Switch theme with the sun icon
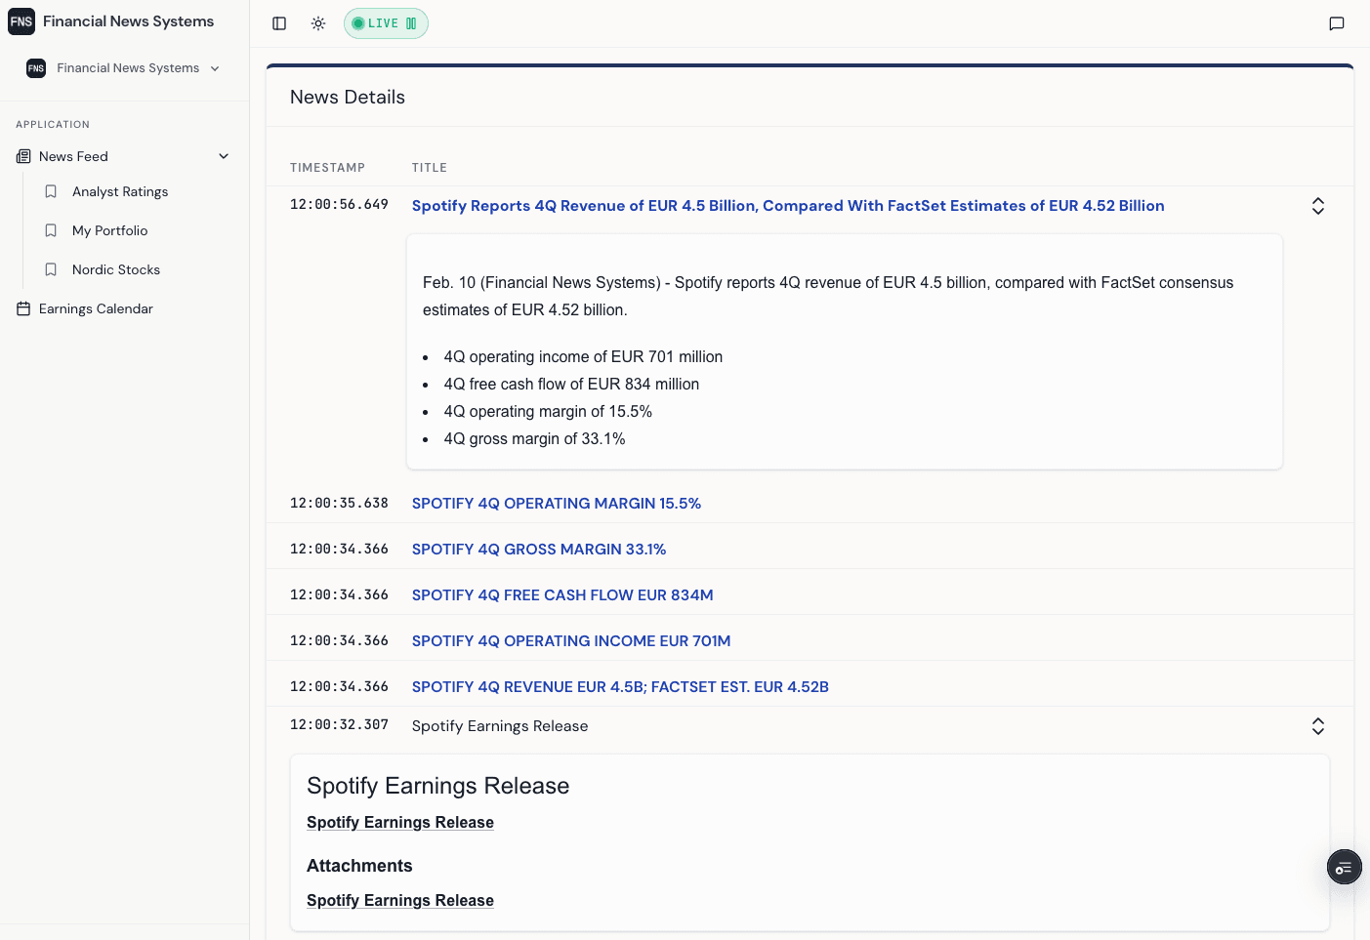This screenshot has height=940, width=1370. (318, 23)
